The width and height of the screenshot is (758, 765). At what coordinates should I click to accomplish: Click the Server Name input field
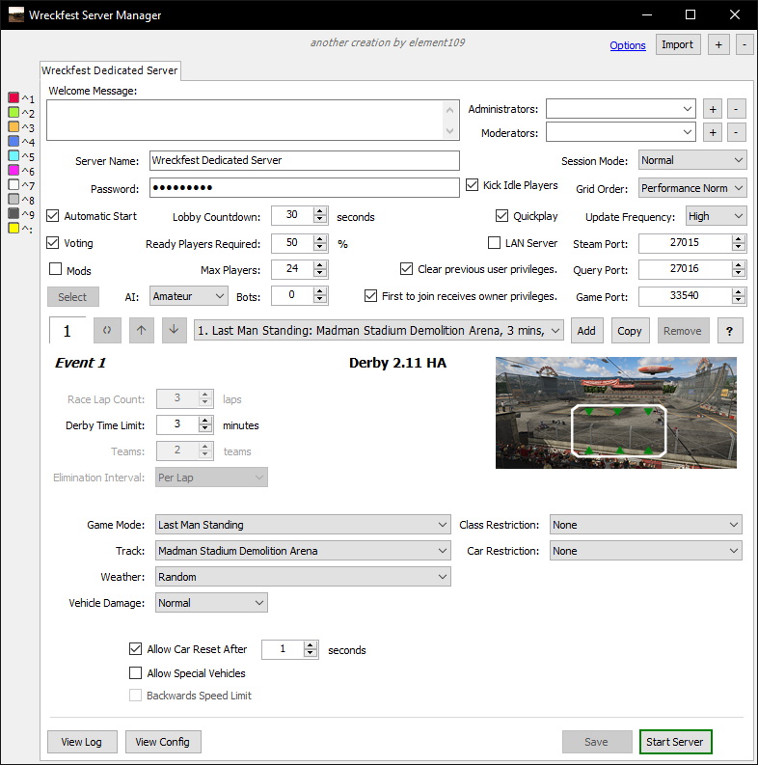tap(305, 160)
